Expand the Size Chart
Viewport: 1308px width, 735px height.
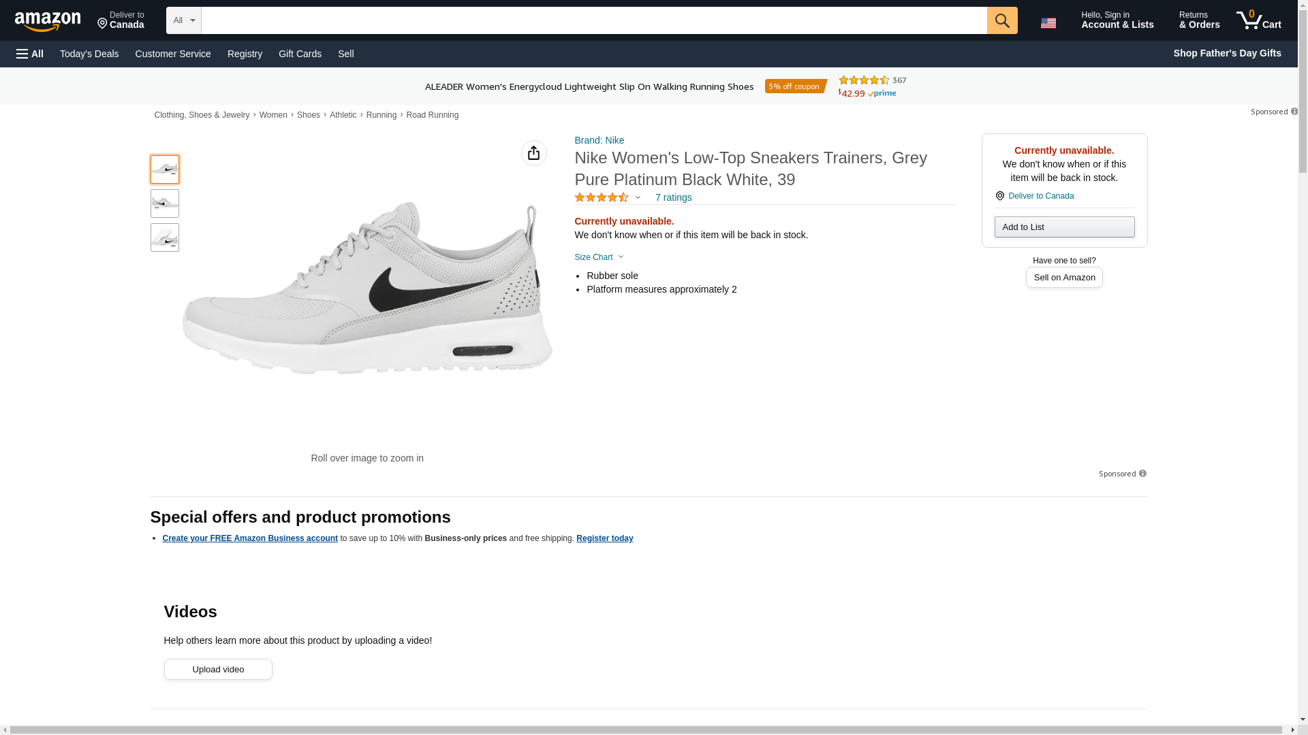coord(599,257)
